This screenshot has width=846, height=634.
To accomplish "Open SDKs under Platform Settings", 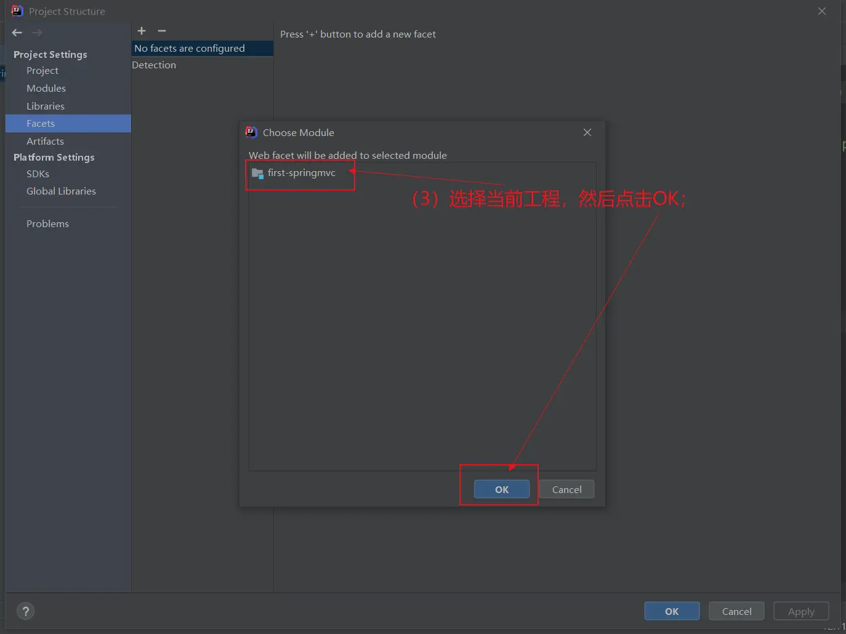I will click(38, 174).
